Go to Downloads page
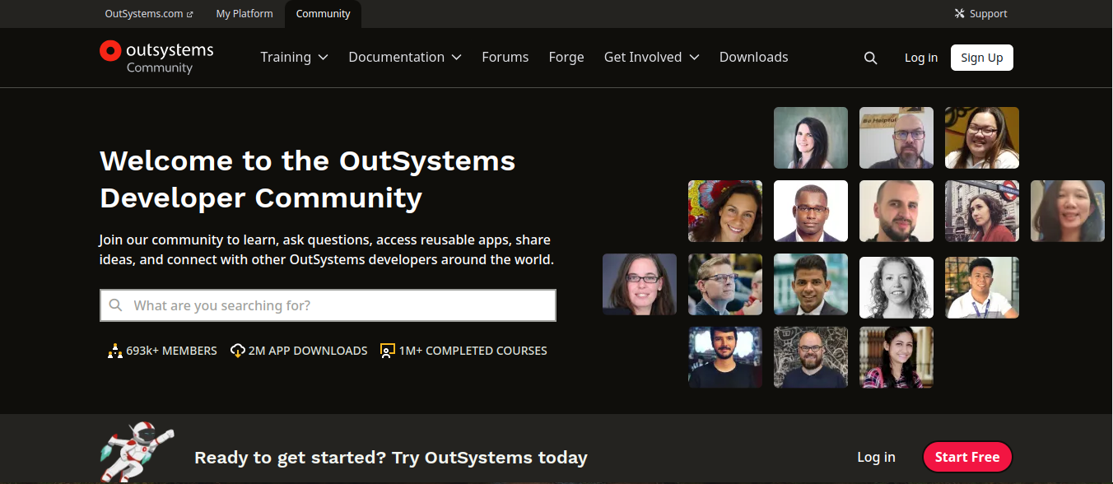Screen dimensions: 1113x484 (754, 58)
